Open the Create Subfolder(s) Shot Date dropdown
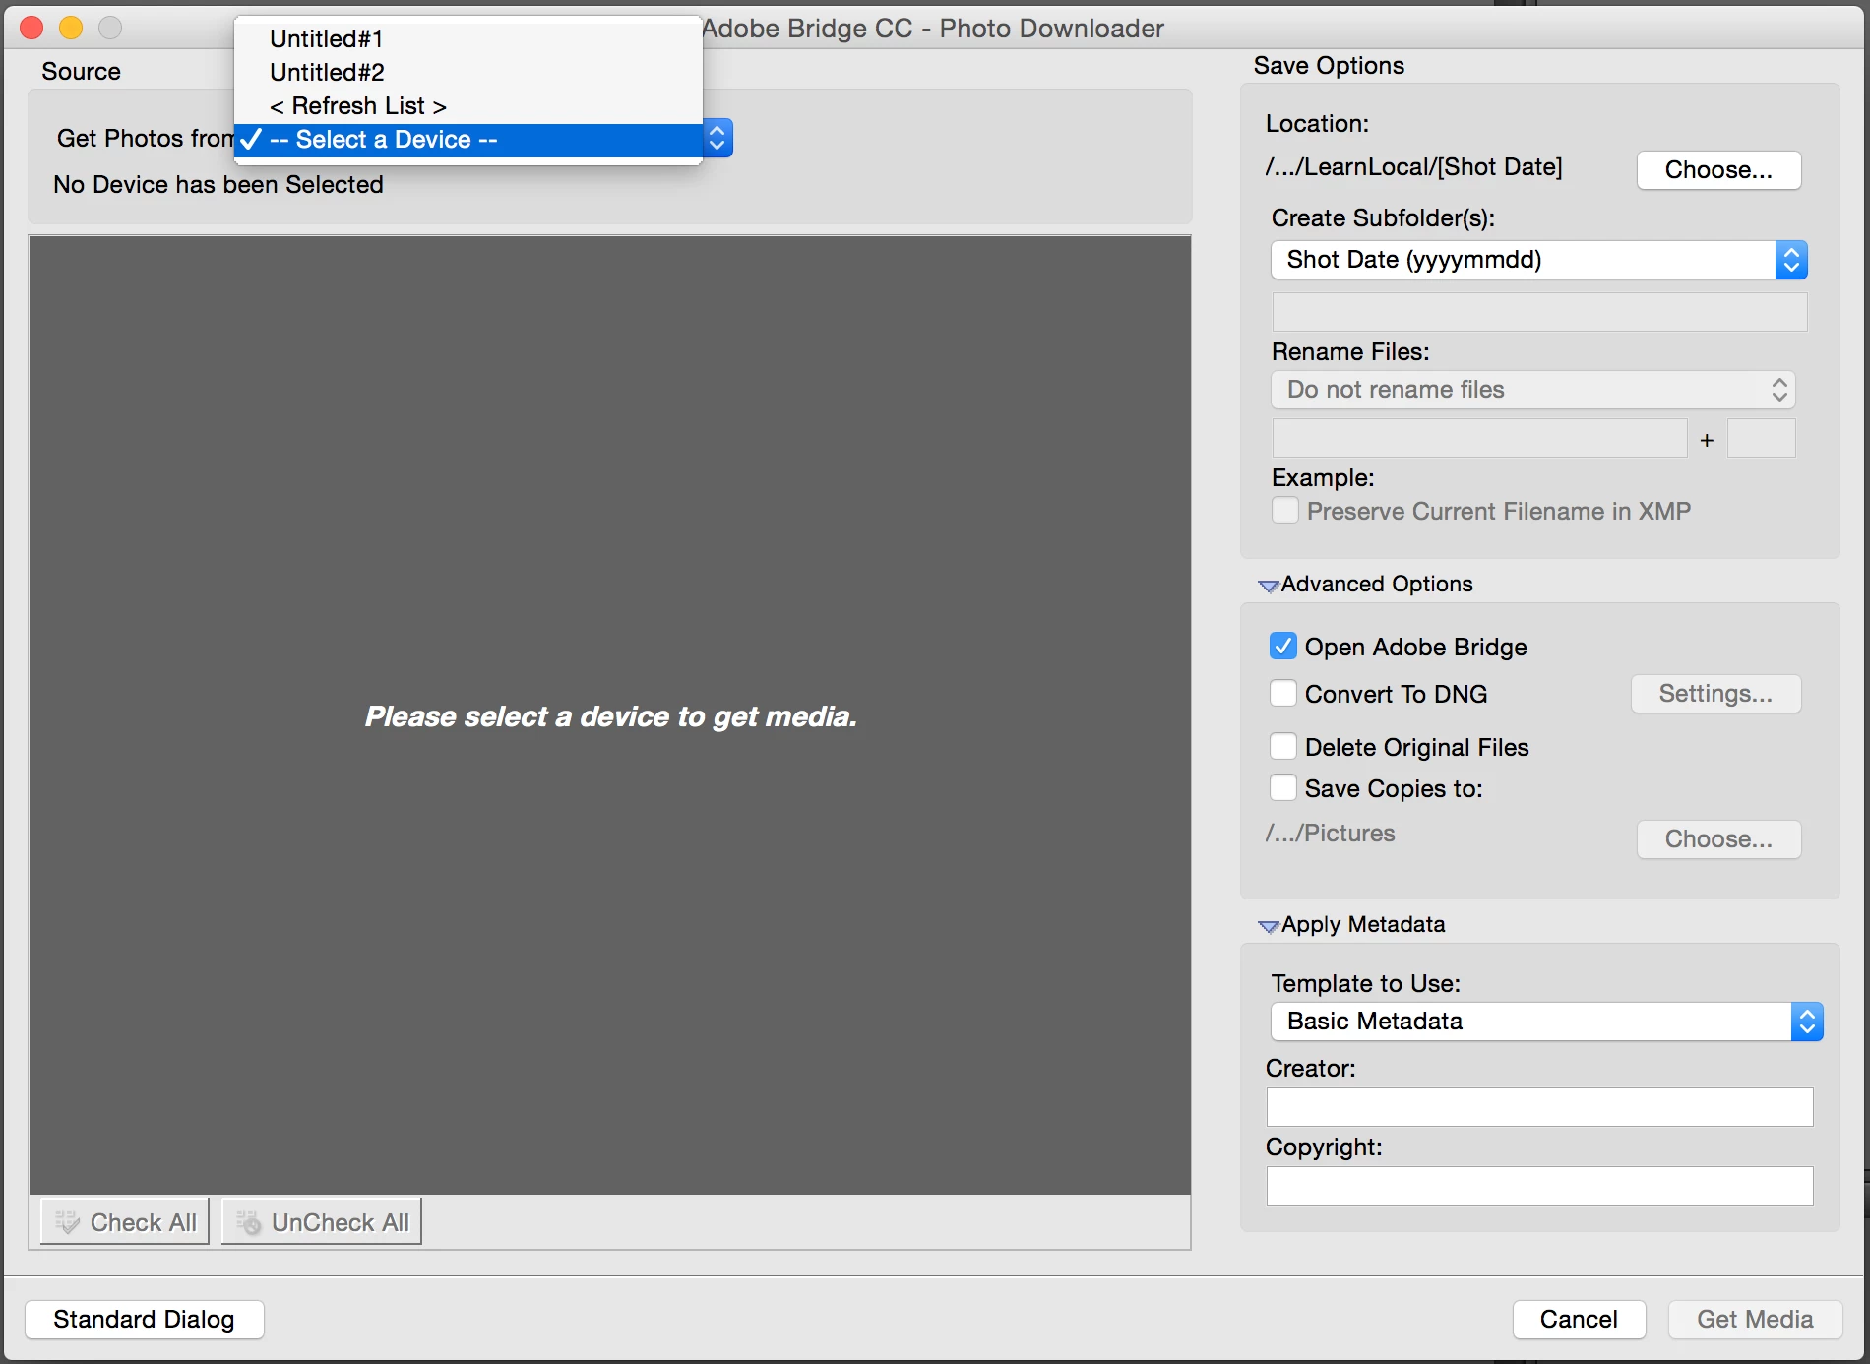Viewport: 1870px width, 1364px height. coord(1539,260)
